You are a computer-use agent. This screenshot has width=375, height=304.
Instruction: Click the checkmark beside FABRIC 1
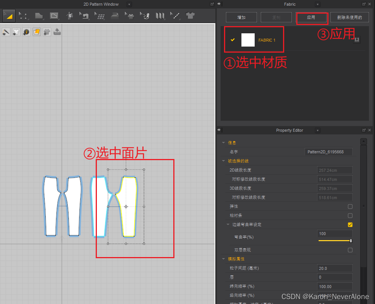tap(232, 40)
